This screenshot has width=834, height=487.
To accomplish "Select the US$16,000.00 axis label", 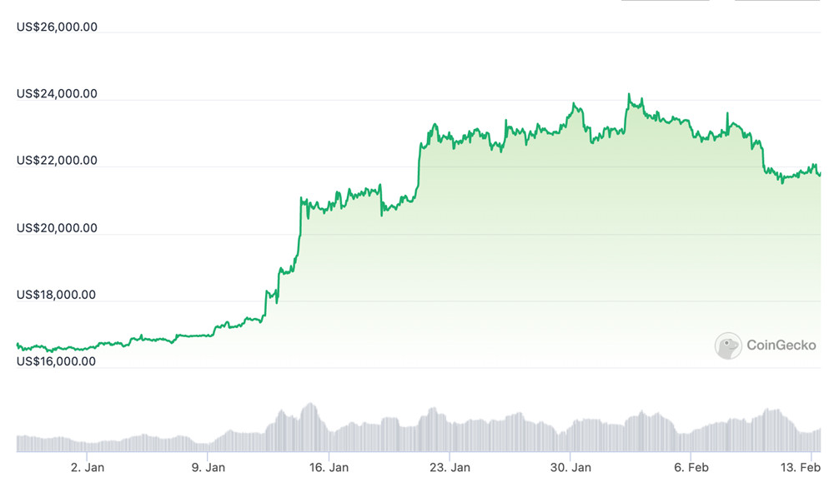I will click(57, 361).
